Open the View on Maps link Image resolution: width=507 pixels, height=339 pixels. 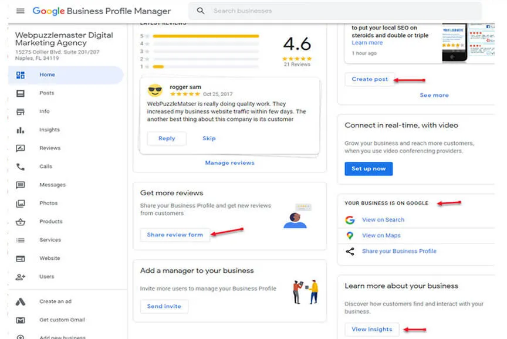pos(381,236)
